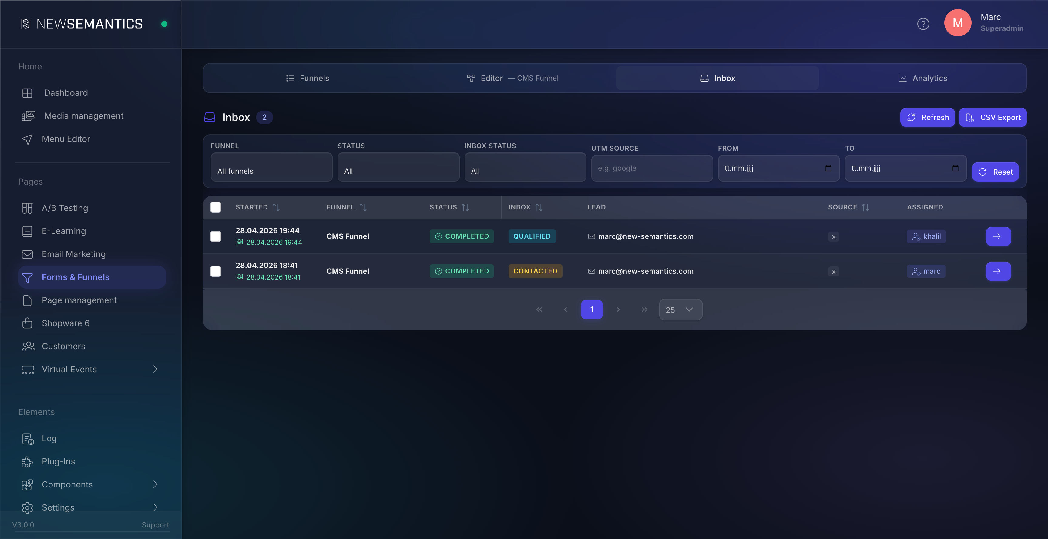Go to next page of results
The width and height of the screenshot is (1048, 539).
click(618, 310)
